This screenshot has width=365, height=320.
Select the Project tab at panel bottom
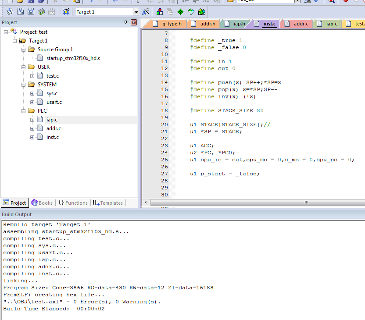click(x=14, y=203)
